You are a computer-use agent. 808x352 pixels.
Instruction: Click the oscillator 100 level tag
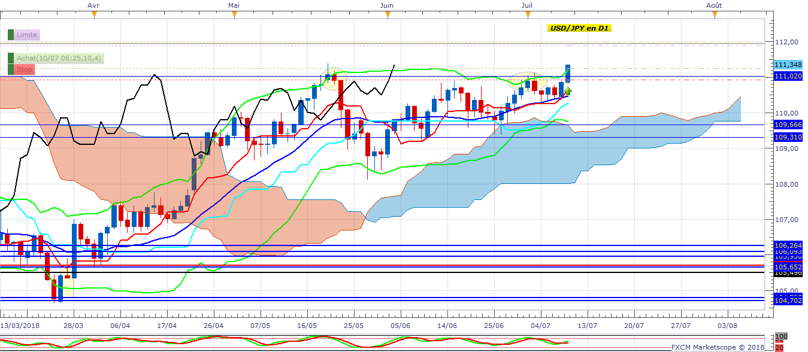click(780, 337)
